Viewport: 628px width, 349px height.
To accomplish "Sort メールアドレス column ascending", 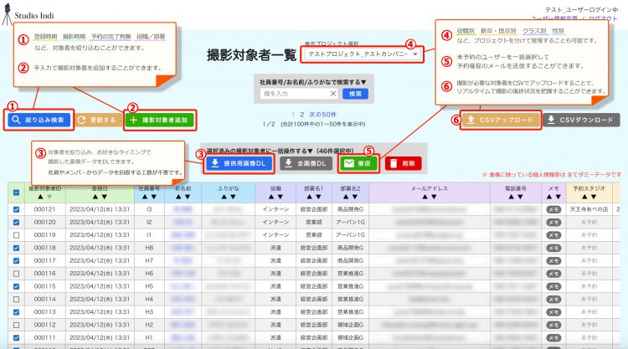I will pos(425,197).
